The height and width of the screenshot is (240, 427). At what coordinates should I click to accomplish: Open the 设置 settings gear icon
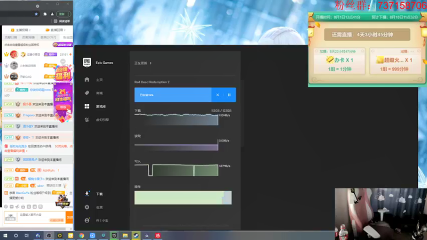(87, 207)
